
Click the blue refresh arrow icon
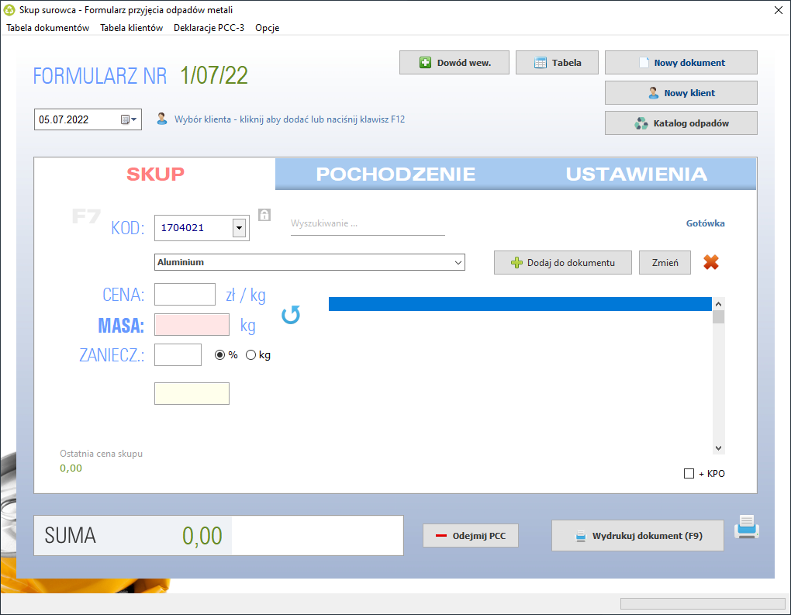tap(291, 315)
